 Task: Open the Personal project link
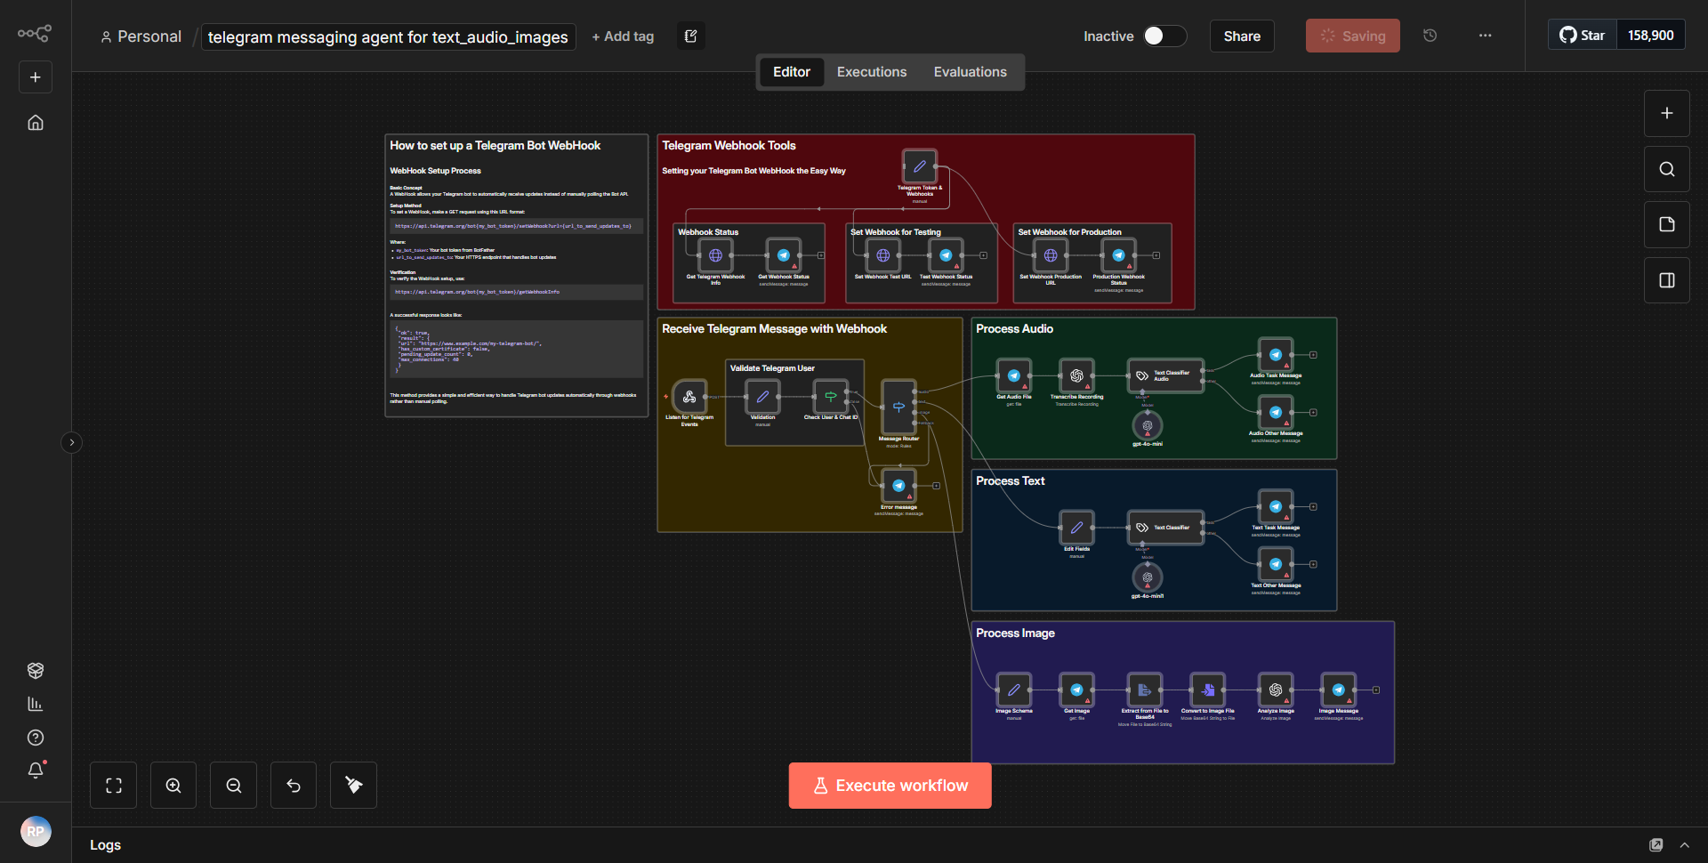(141, 36)
